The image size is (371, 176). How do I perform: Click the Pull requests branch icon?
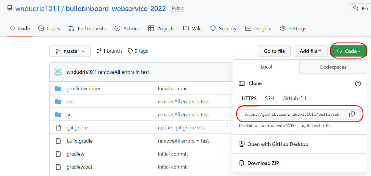coord(72,28)
